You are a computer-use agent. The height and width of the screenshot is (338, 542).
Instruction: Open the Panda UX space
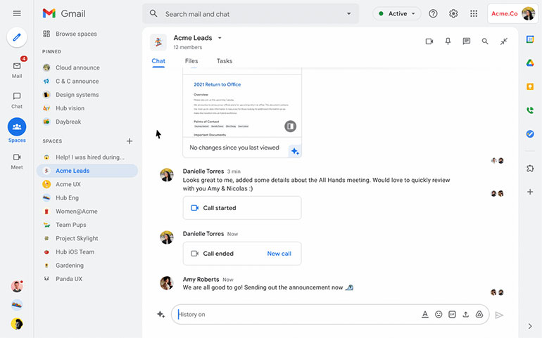point(87,278)
